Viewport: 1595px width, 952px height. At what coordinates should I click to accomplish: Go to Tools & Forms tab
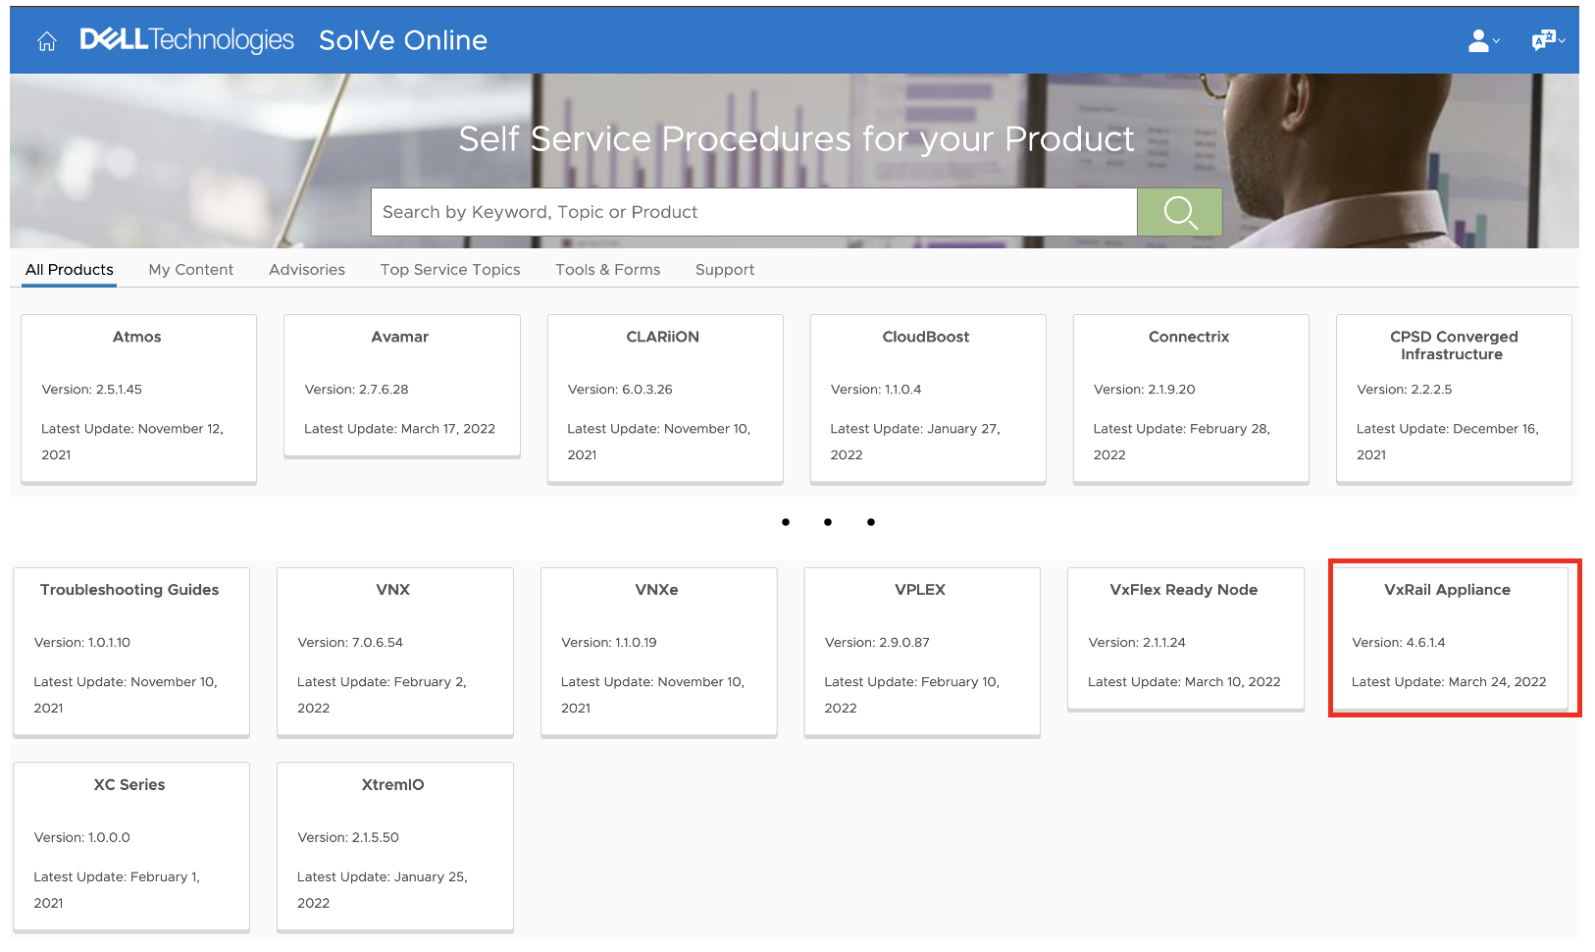607,270
